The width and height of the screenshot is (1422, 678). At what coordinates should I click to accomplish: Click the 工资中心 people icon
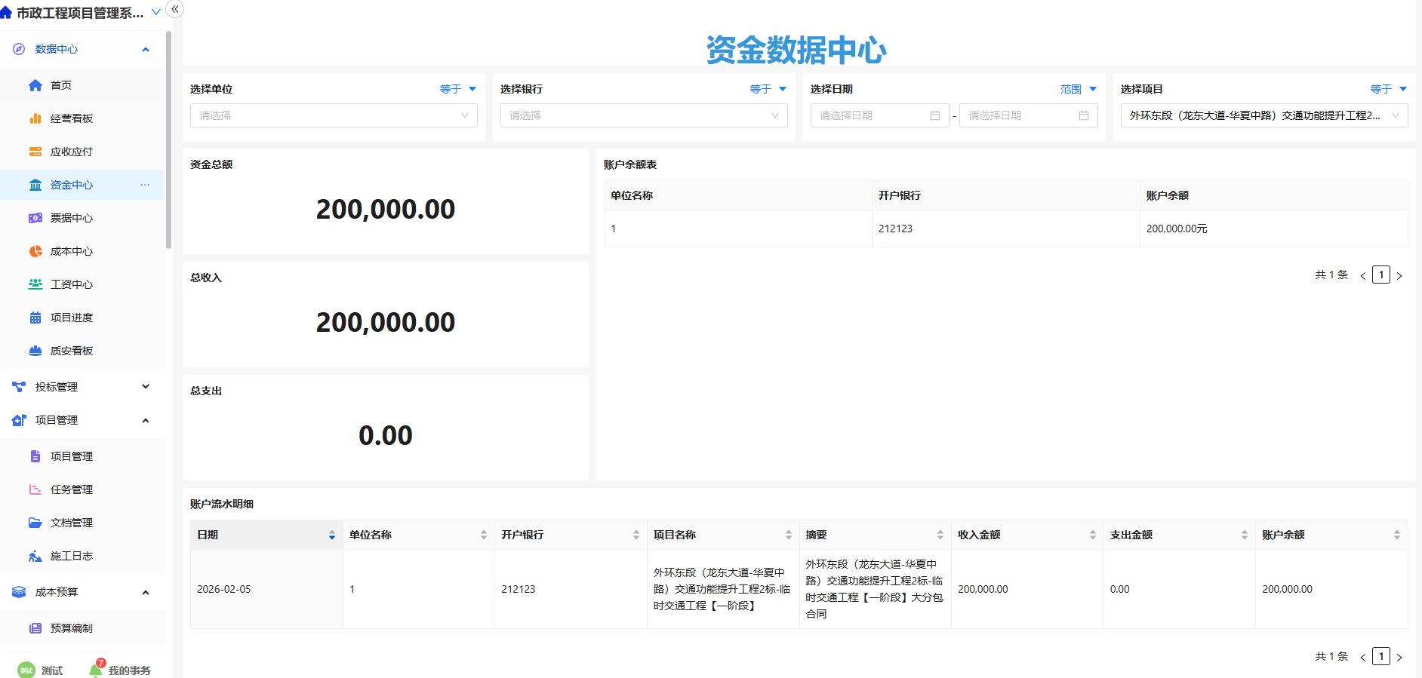(x=35, y=284)
